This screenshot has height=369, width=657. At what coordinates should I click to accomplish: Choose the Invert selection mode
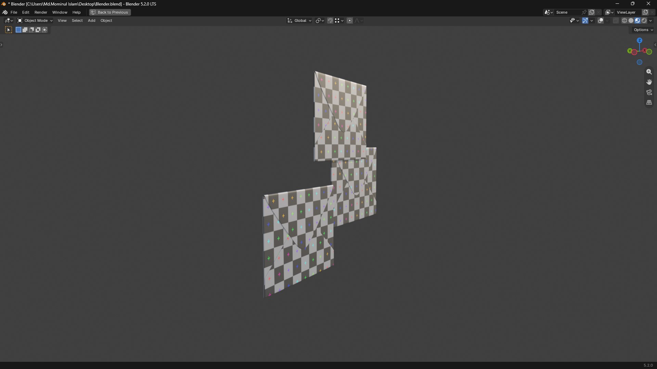38,30
